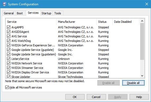Confirm with the OK button
The image size is (151, 102).
click(x=75, y=97)
